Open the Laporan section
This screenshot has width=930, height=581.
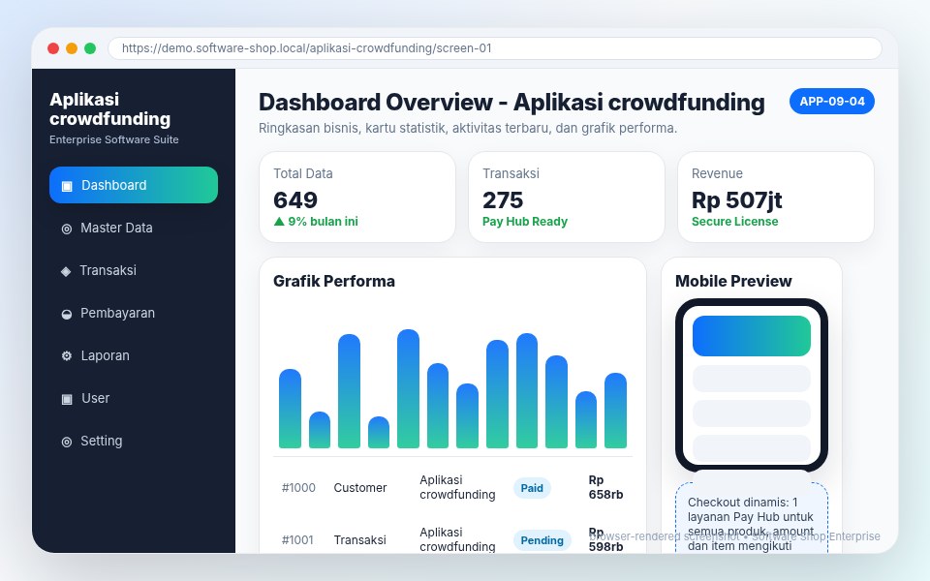pyautogui.click(x=134, y=355)
